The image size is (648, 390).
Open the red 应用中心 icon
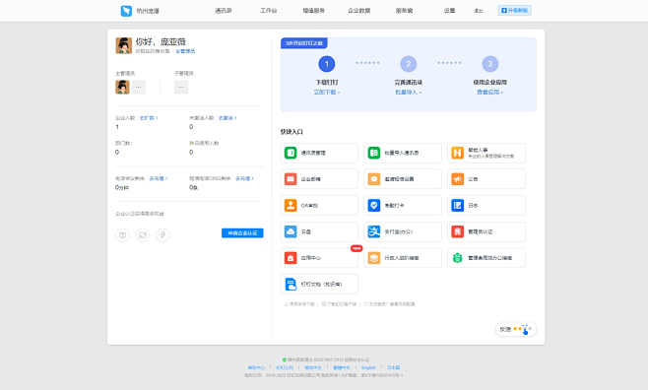tap(291, 258)
